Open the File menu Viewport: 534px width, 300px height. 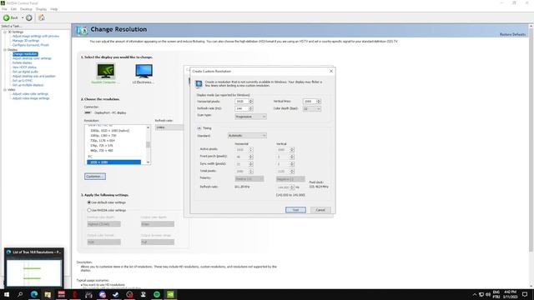[4, 9]
